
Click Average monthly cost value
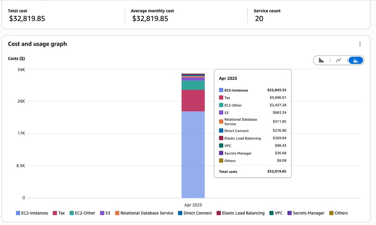point(150,19)
